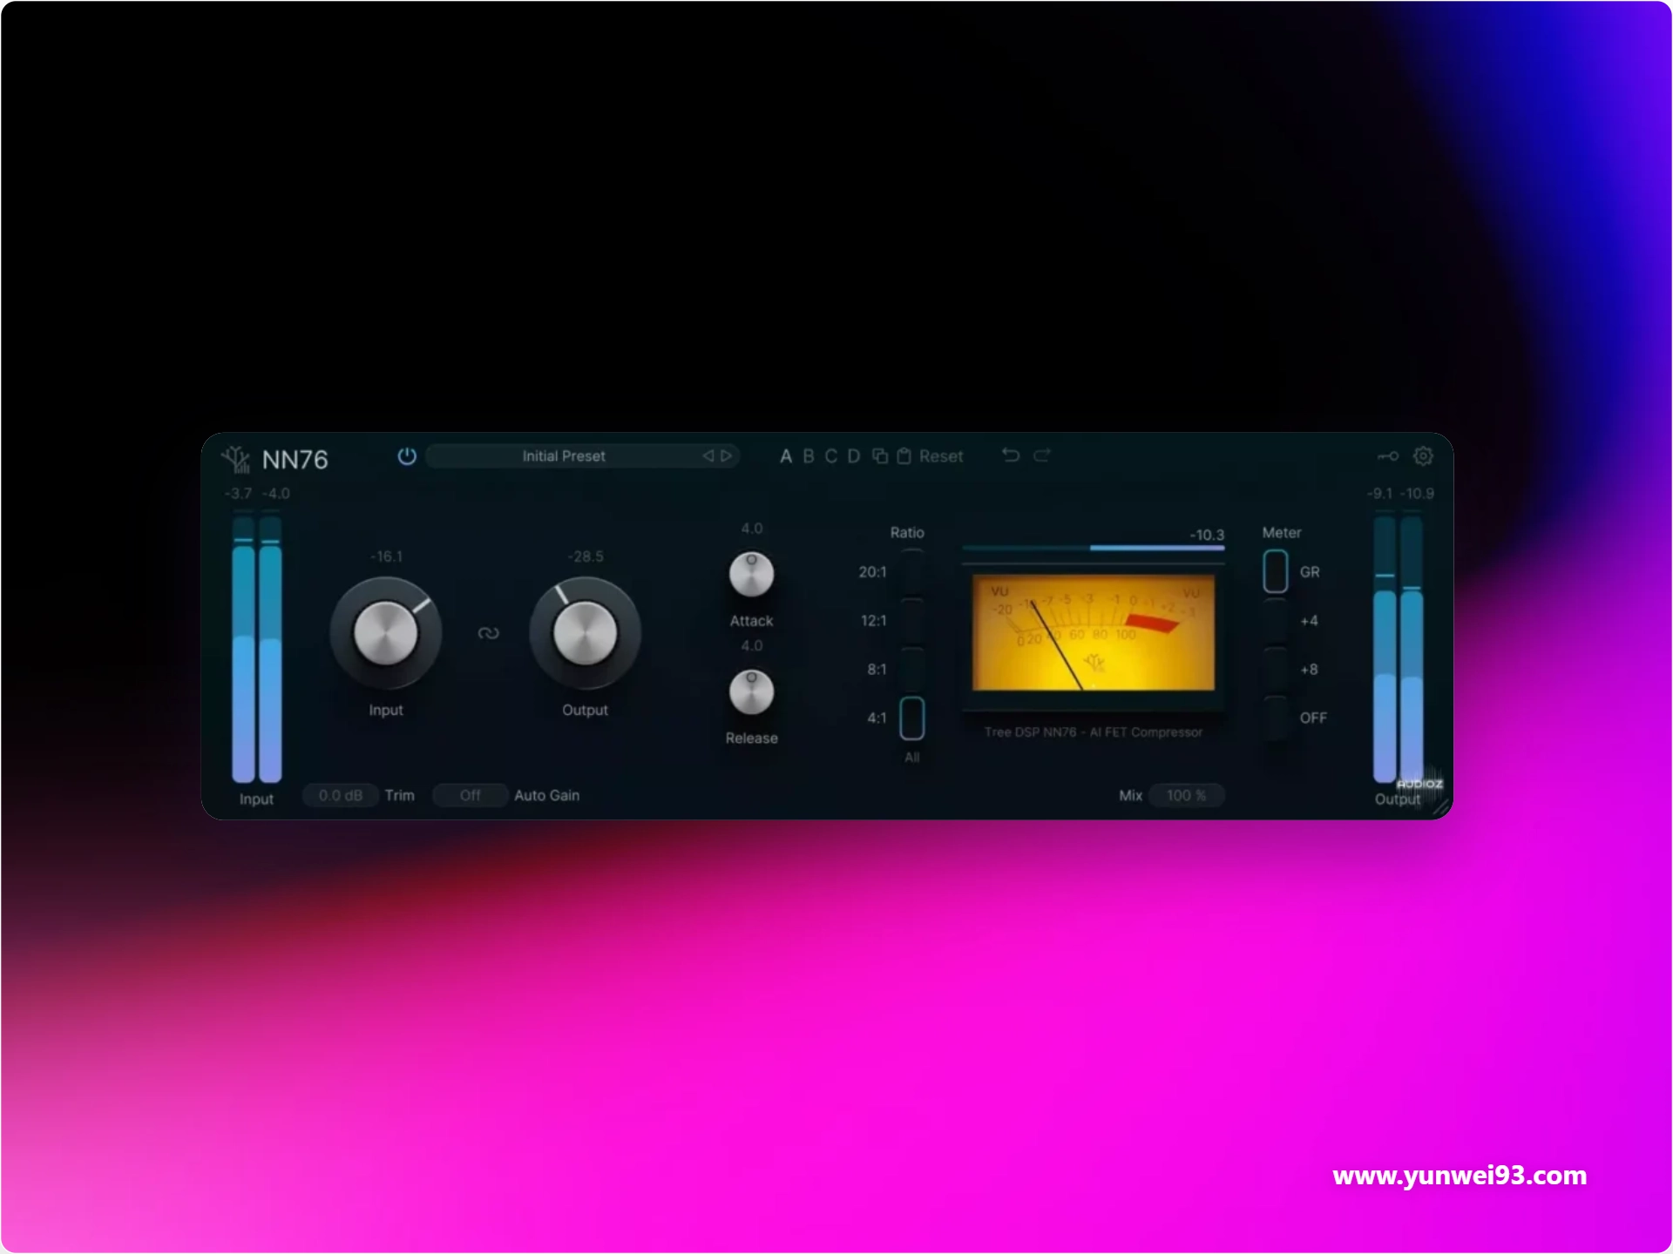This screenshot has width=1673, height=1254.
Task: Click the Release knob
Action: click(751, 692)
